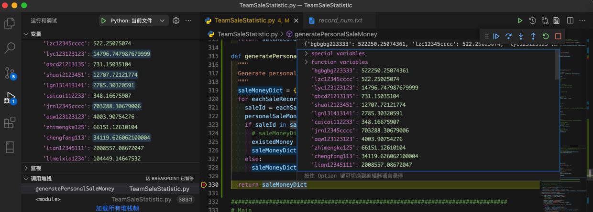Open the Run and Debug view icon

[x=10, y=98]
